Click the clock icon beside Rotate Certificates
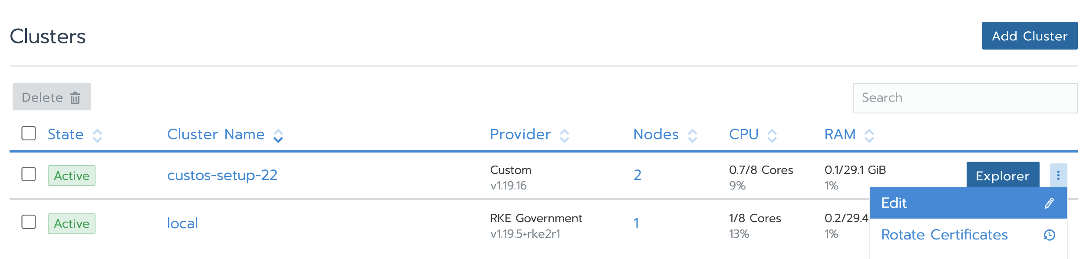This screenshot has width=1083, height=259. click(1050, 235)
